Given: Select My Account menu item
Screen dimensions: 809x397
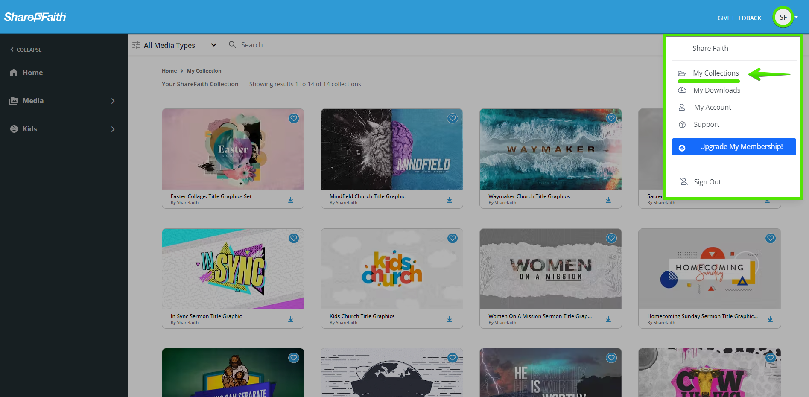Looking at the screenshot, I should pyautogui.click(x=713, y=107).
